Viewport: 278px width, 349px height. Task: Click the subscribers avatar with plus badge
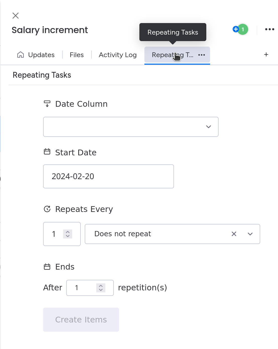(x=240, y=30)
